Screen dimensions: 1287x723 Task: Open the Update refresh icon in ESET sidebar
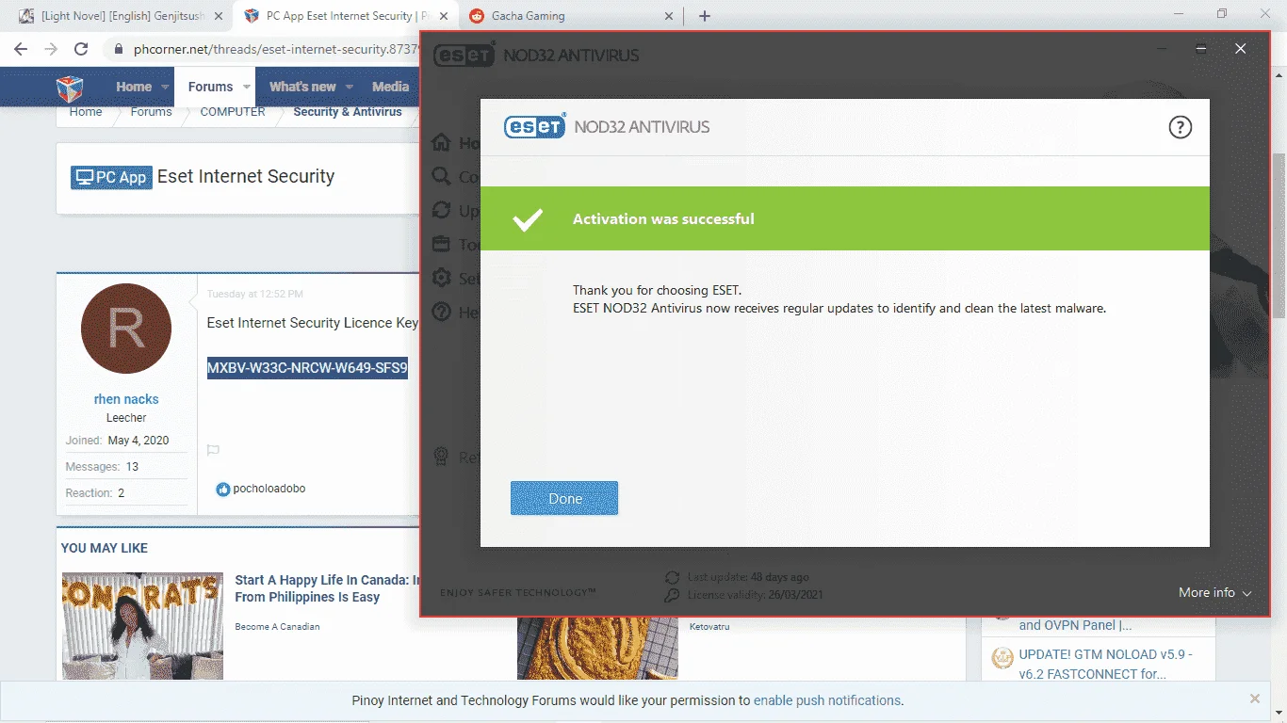[x=441, y=211]
